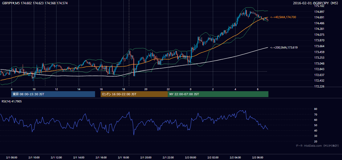Click RSI scale value 40
Image resolution: width=342 pixels, height=160 pixels.
(x=316, y=130)
